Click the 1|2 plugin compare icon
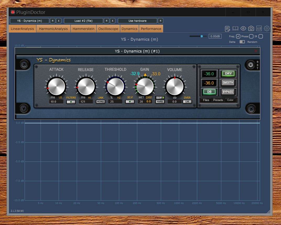The width and height of the screenshot is (281, 225). pos(259,28)
